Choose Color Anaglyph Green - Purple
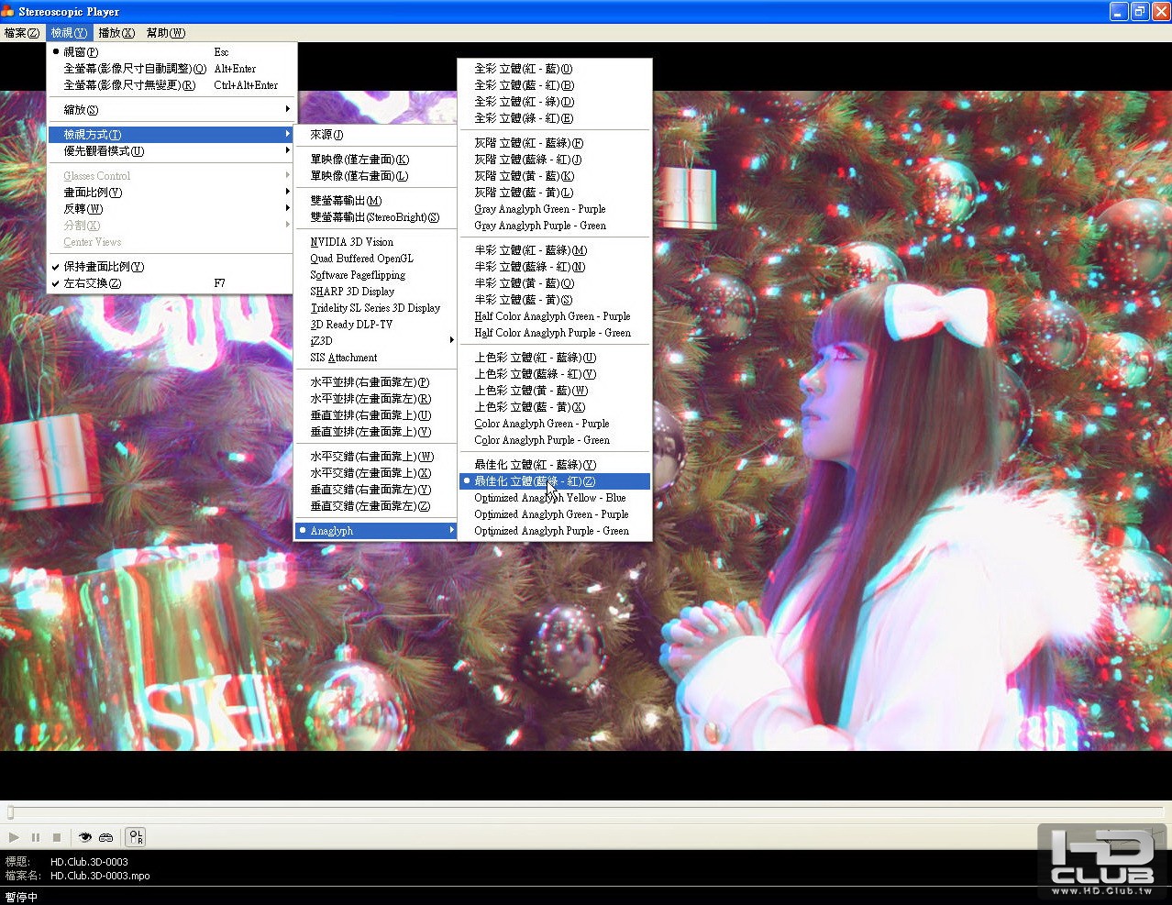The image size is (1172, 905). pyautogui.click(x=555, y=424)
